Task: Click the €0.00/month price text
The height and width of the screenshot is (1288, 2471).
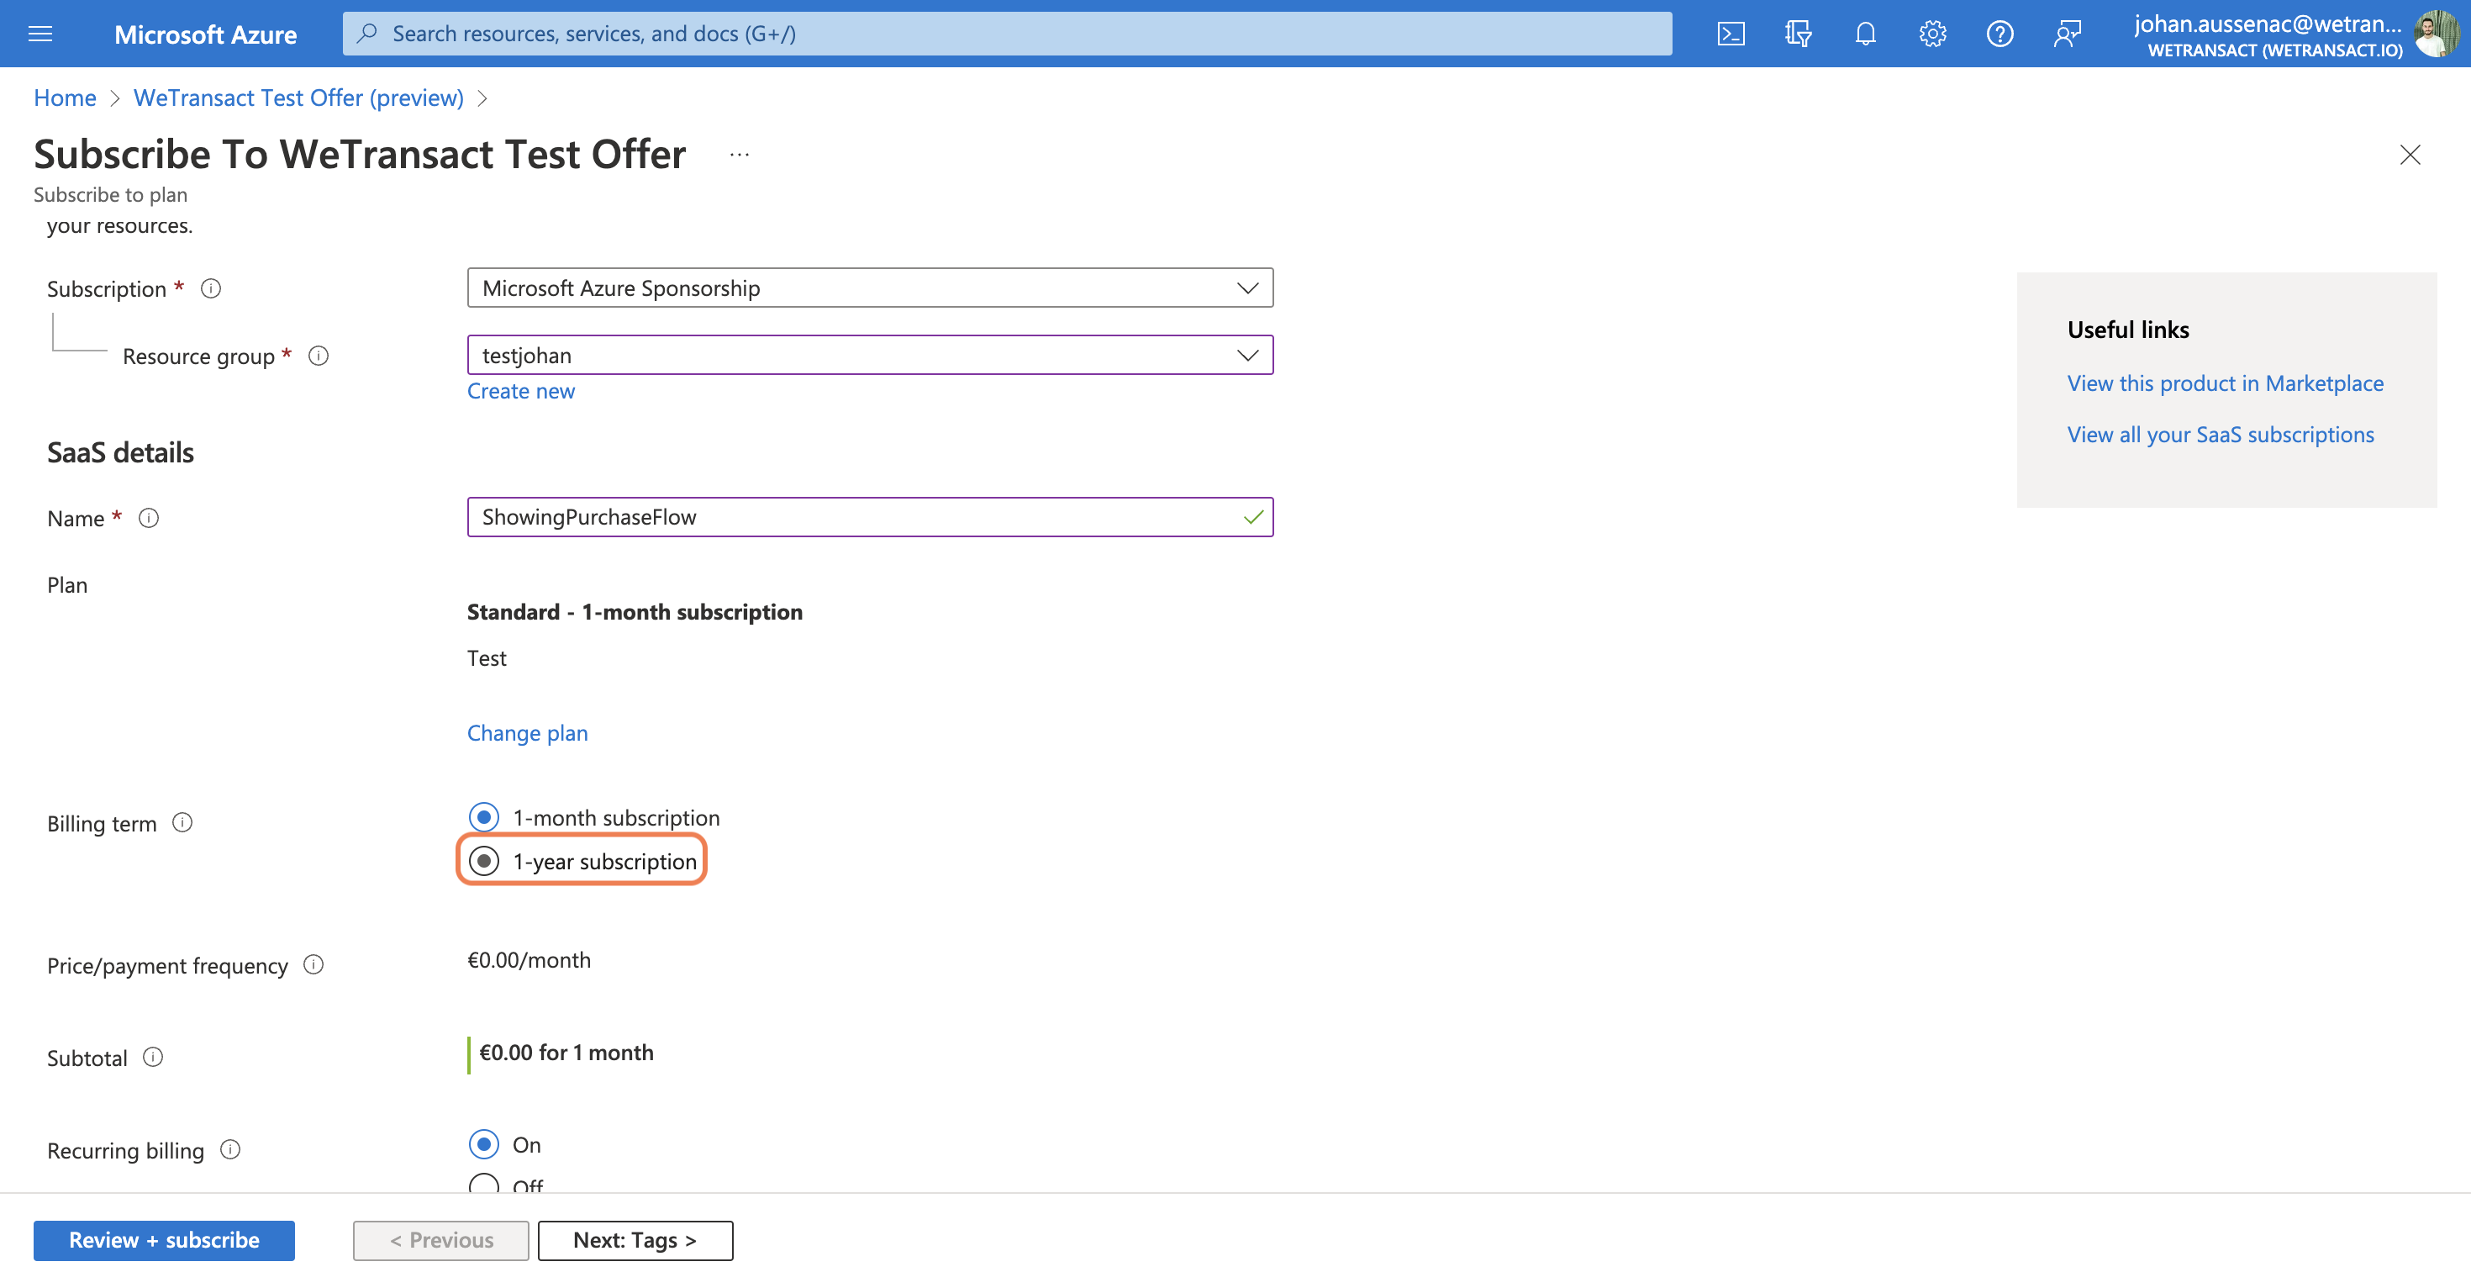Action: 529,960
